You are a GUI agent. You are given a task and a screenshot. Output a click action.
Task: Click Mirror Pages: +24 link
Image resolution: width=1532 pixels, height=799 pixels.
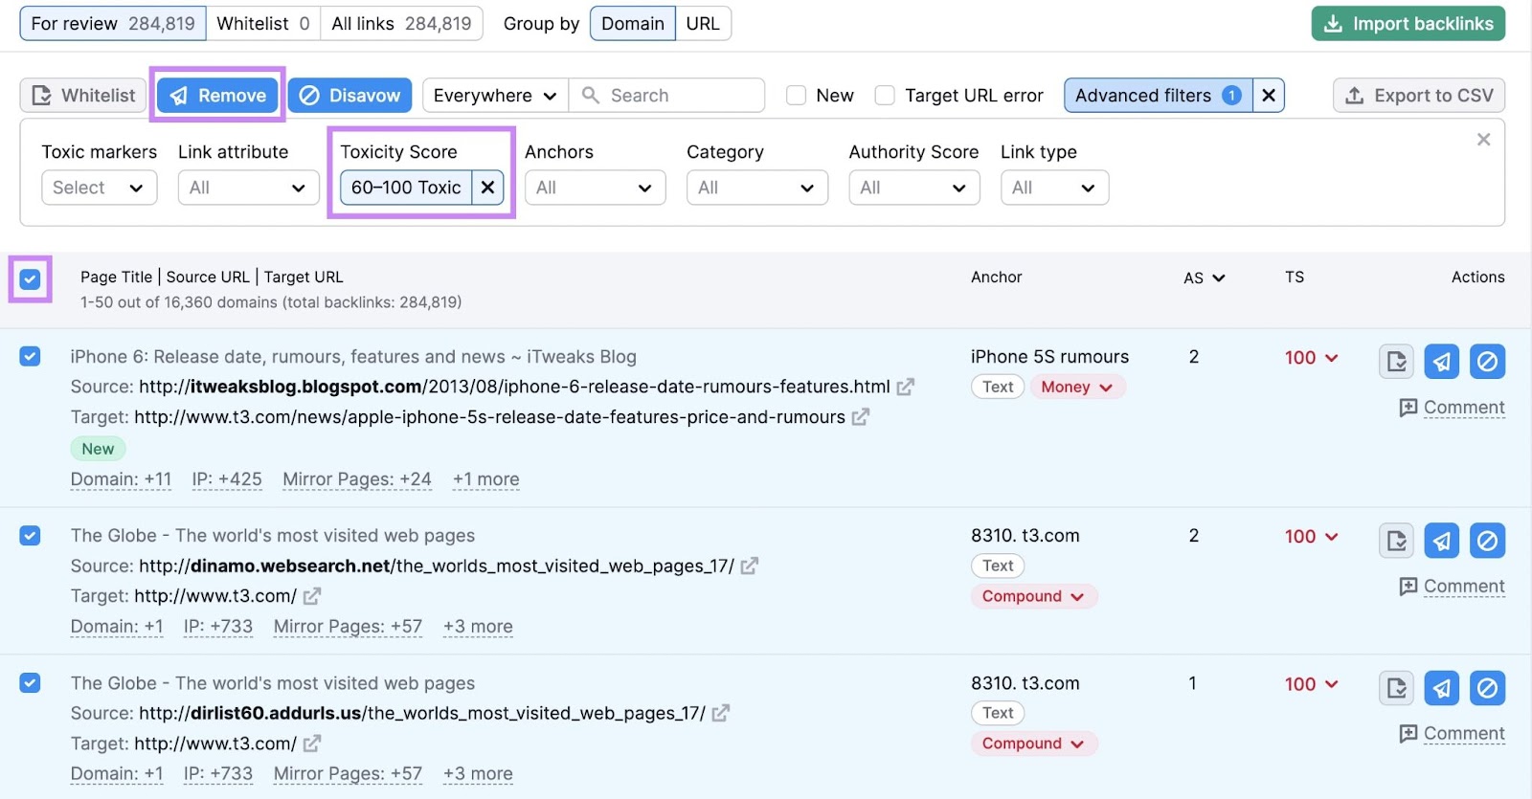[357, 479]
